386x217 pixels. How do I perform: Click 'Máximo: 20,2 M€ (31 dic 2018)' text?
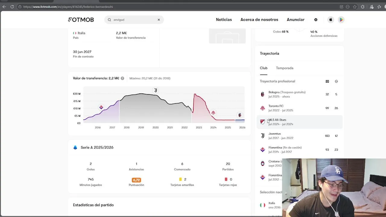[150, 78]
